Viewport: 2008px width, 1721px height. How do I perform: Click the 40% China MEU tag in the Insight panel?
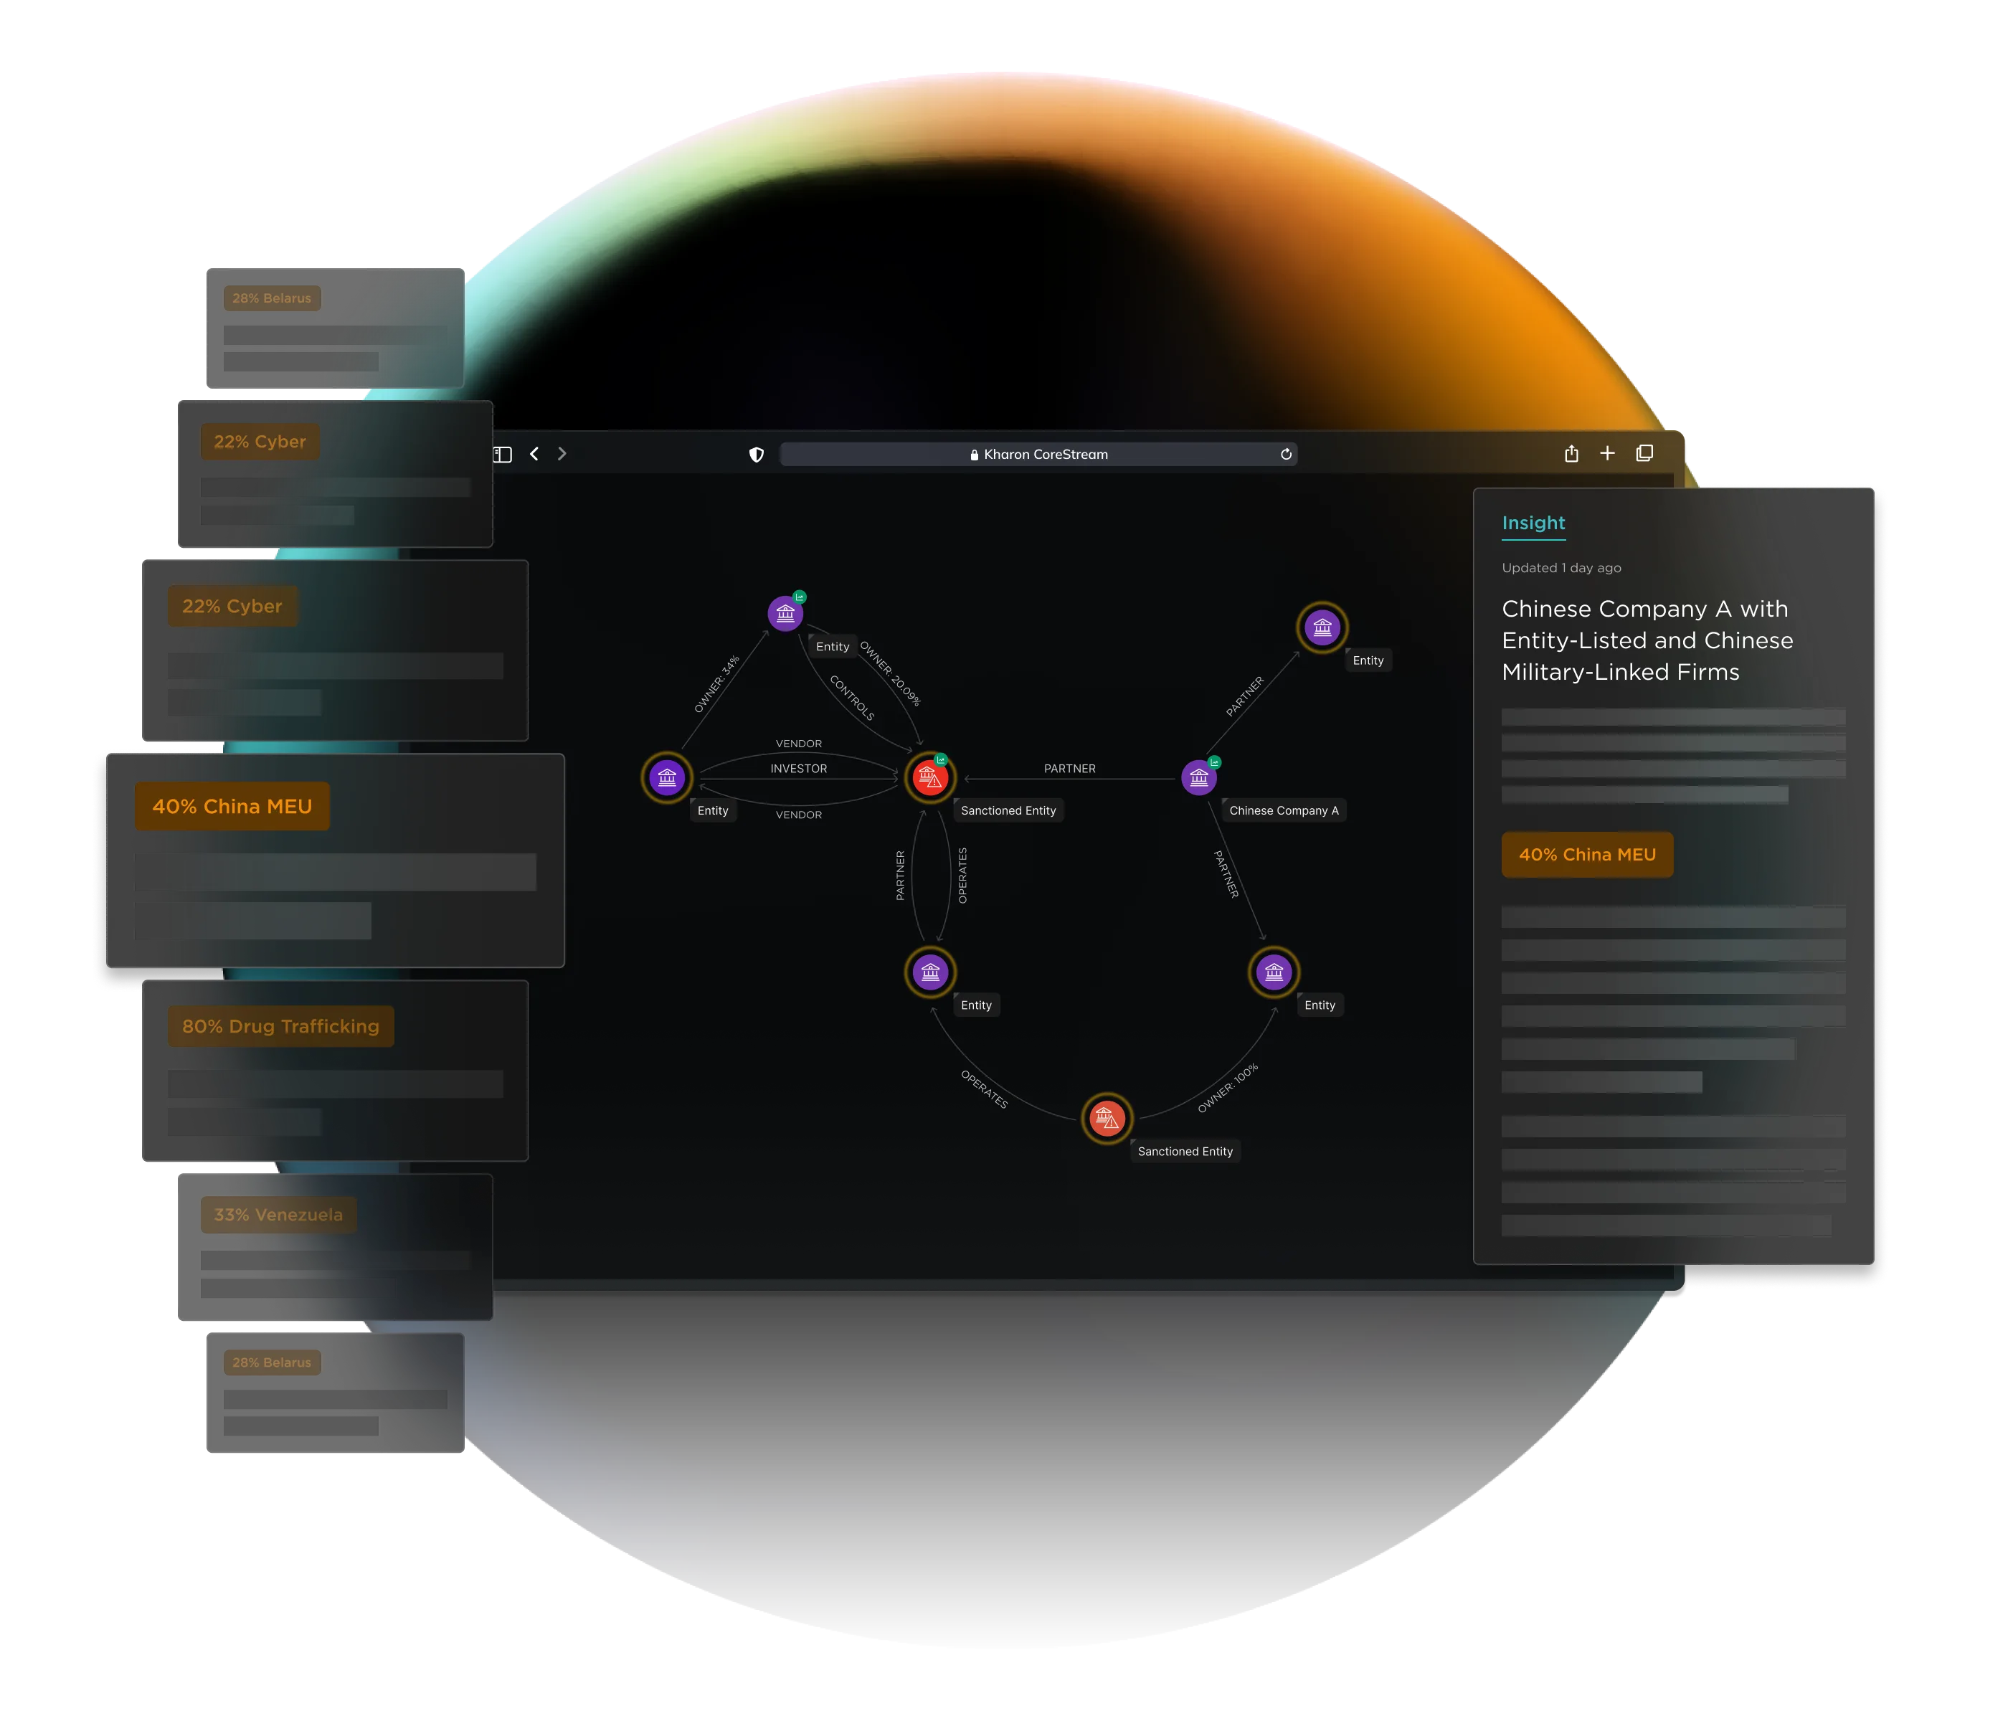click(1586, 855)
